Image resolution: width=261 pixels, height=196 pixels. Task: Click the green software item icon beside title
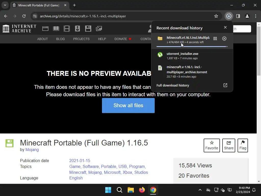[9, 143]
